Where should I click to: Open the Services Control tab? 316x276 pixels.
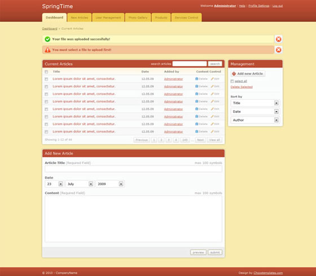[186, 17]
